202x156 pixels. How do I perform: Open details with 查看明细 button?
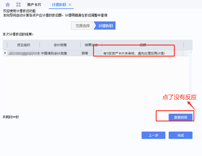181,117
